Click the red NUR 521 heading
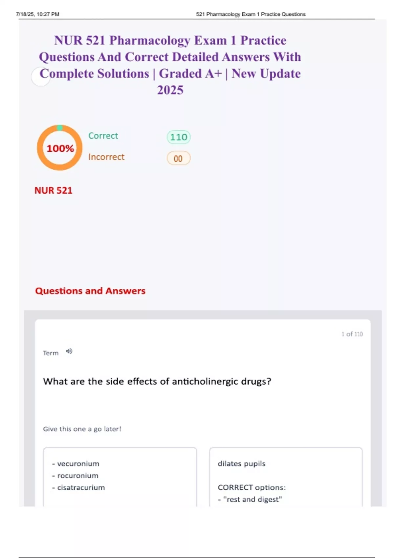The image size is (394, 558). click(54, 191)
